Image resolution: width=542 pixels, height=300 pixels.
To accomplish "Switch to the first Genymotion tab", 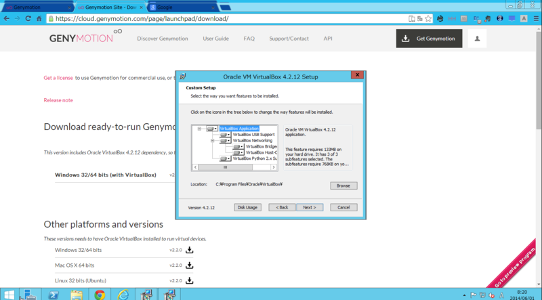I will coord(37,7).
